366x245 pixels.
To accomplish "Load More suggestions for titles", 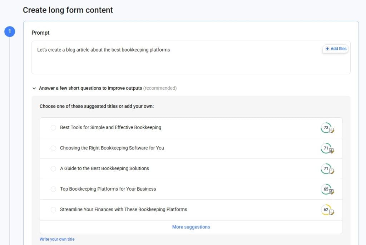I will click(191, 227).
